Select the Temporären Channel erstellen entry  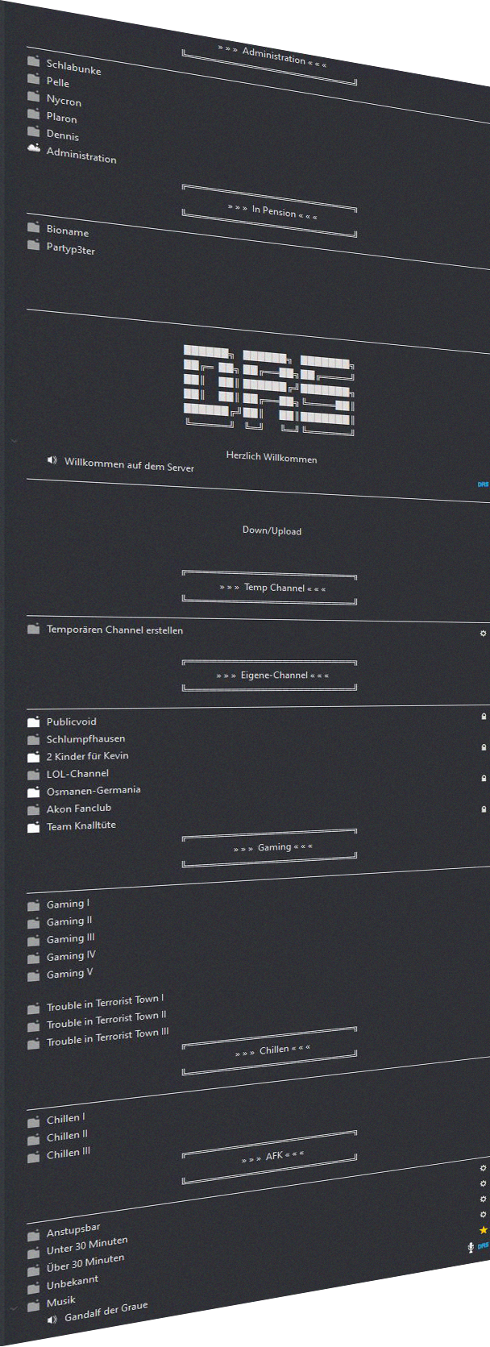[x=114, y=630]
